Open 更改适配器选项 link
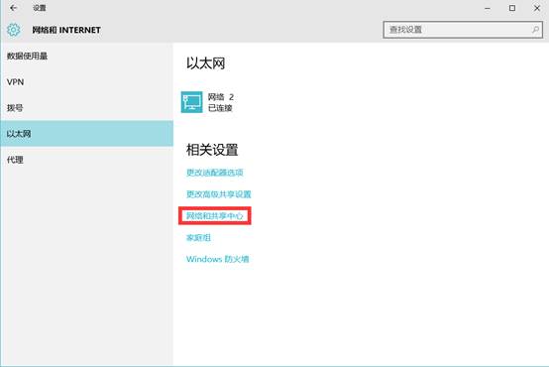The height and width of the screenshot is (367, 549). point(215,173)
